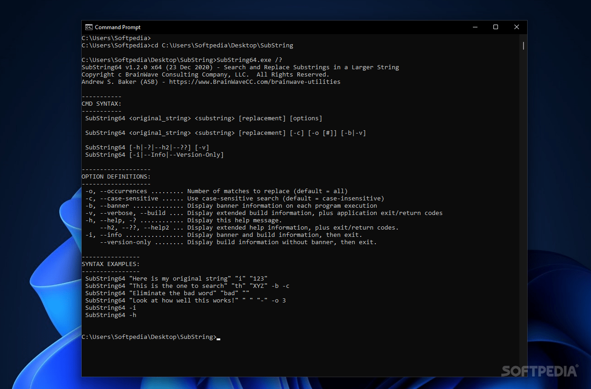Image resolution: width=591 pixels, height=389 pixels.
Task: Click the 'SubString64 -h' example line
Action: pyautogui.click(x=111, y=315)
